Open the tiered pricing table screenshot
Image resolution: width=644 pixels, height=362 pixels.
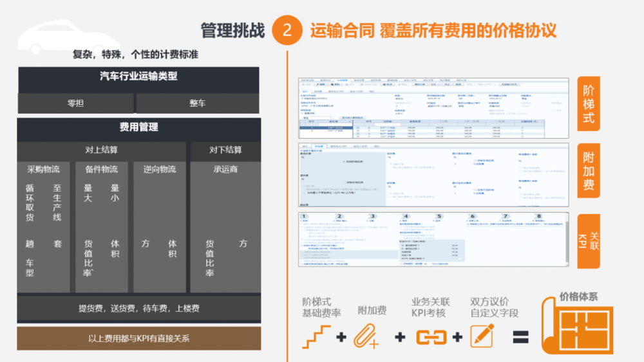(433, 109)
